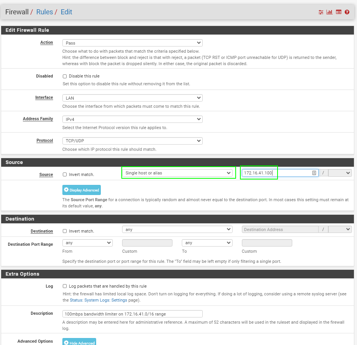This screenshot has width=357, height=345.
Task: Open Destination Port Range From dropdown
Action: tap(88, 243)
